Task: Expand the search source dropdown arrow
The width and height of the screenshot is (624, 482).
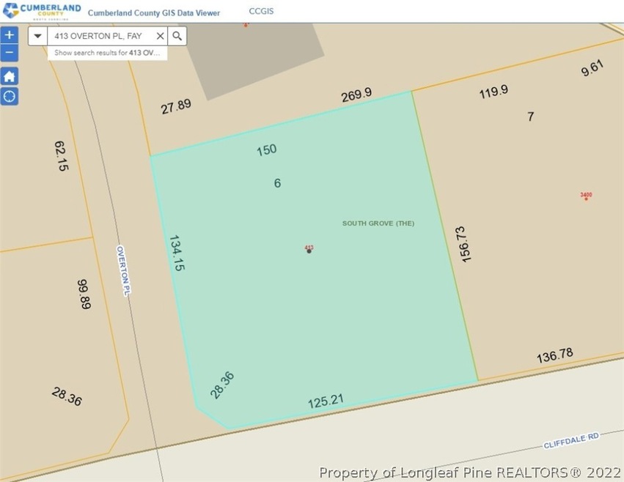Action: click(x=38, y=36)
